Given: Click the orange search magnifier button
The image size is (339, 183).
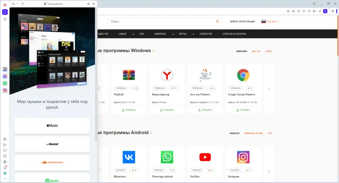Looking at the screenshot, I should 217,21.
